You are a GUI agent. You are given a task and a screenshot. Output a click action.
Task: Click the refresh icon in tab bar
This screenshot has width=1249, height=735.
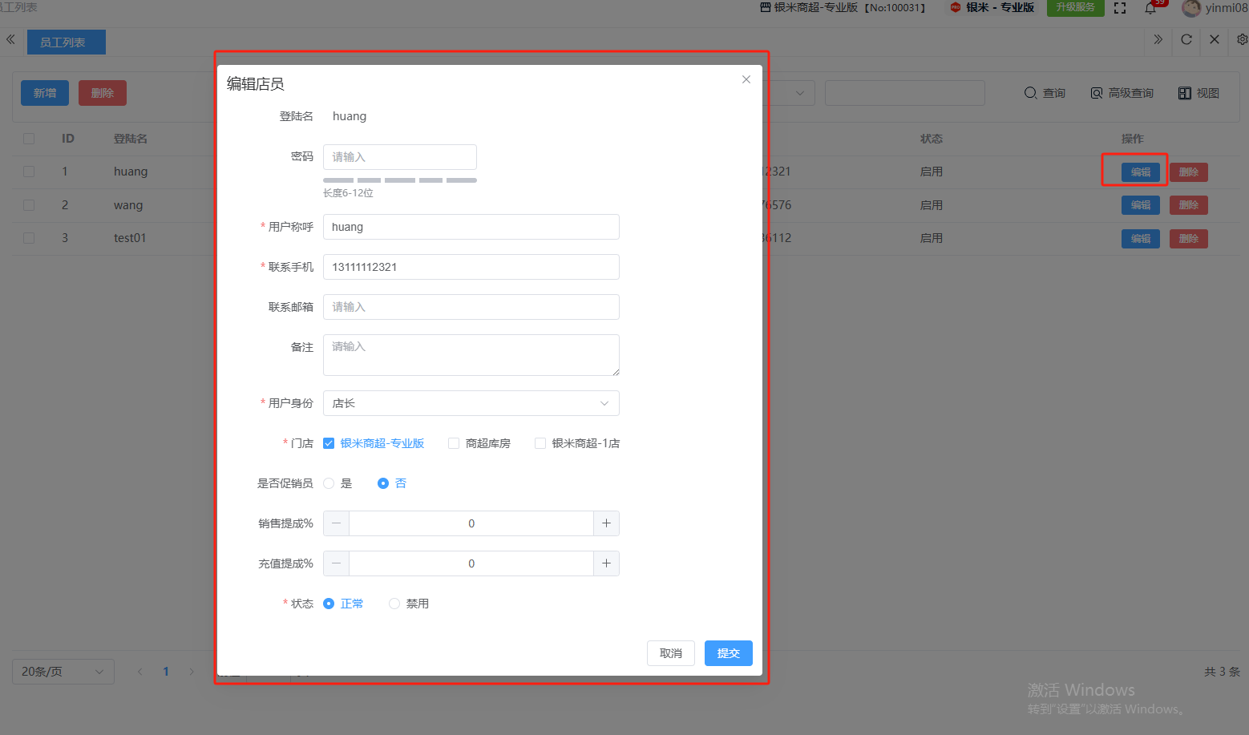coord(1186,39)
